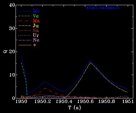The image size is (136, 113).
Task: Click the x-axis label 1950.4
Action: point(64,101)
